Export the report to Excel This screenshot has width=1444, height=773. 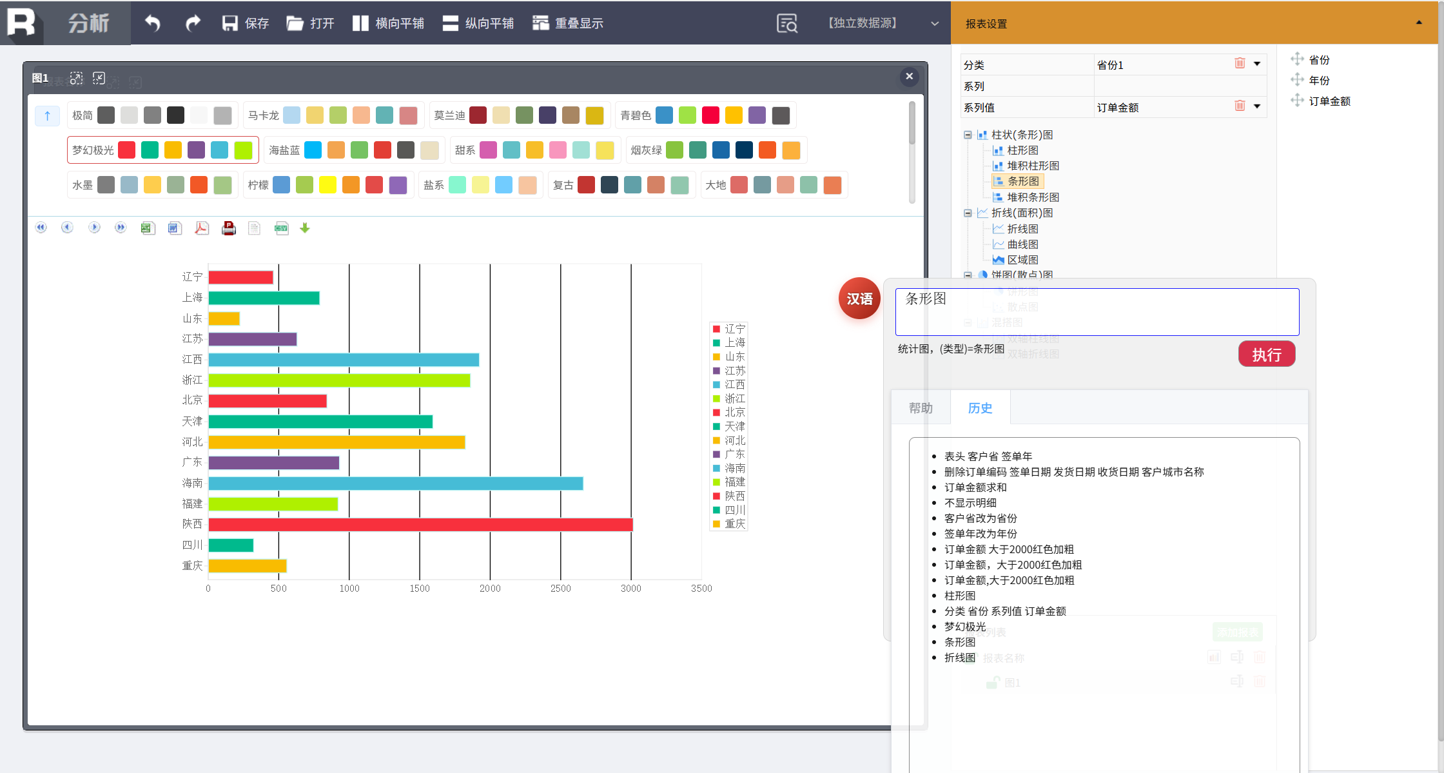point(148,228)
